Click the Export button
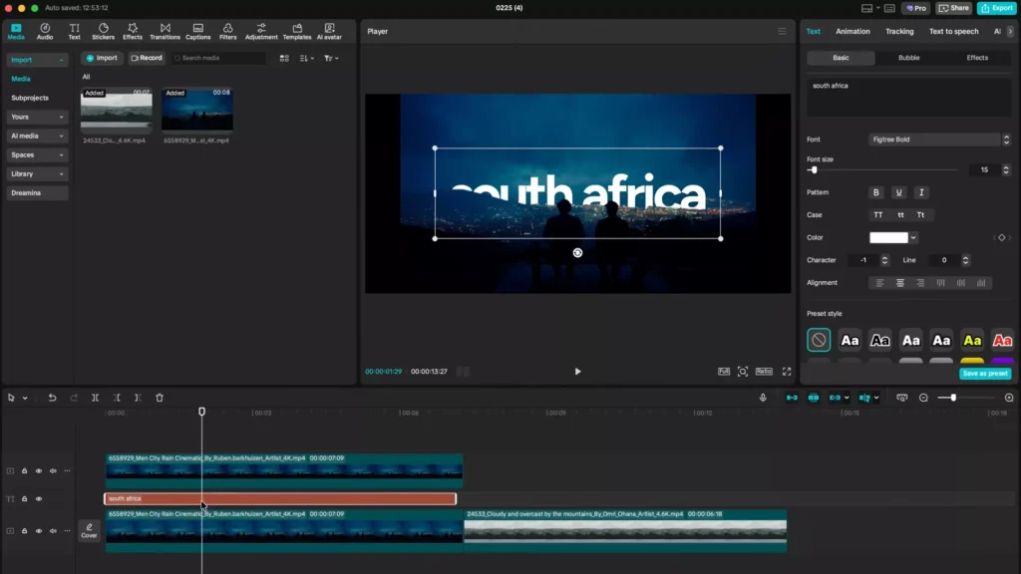This screenshot has width=1021, height=574. tap(996, 8)
